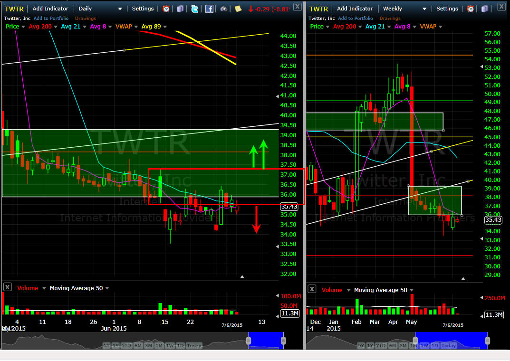The width and height of the screenshot is (510, 361).
Task: Open Settings in Weekly chart
Action: pyautogui.click(x=447, y=9)
